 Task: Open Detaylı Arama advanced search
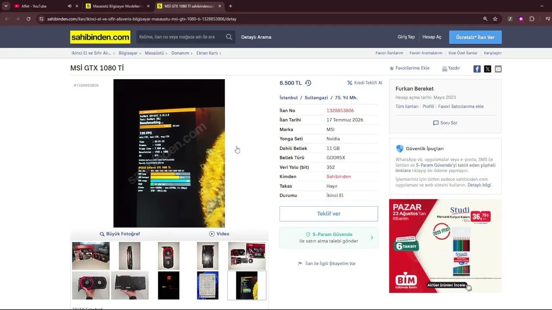point(256,37)
